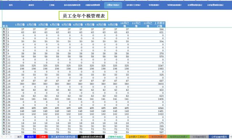Click the 员工全年个税管理表 title box
This screenshot has height=139, width=232.
pos(83,16)
